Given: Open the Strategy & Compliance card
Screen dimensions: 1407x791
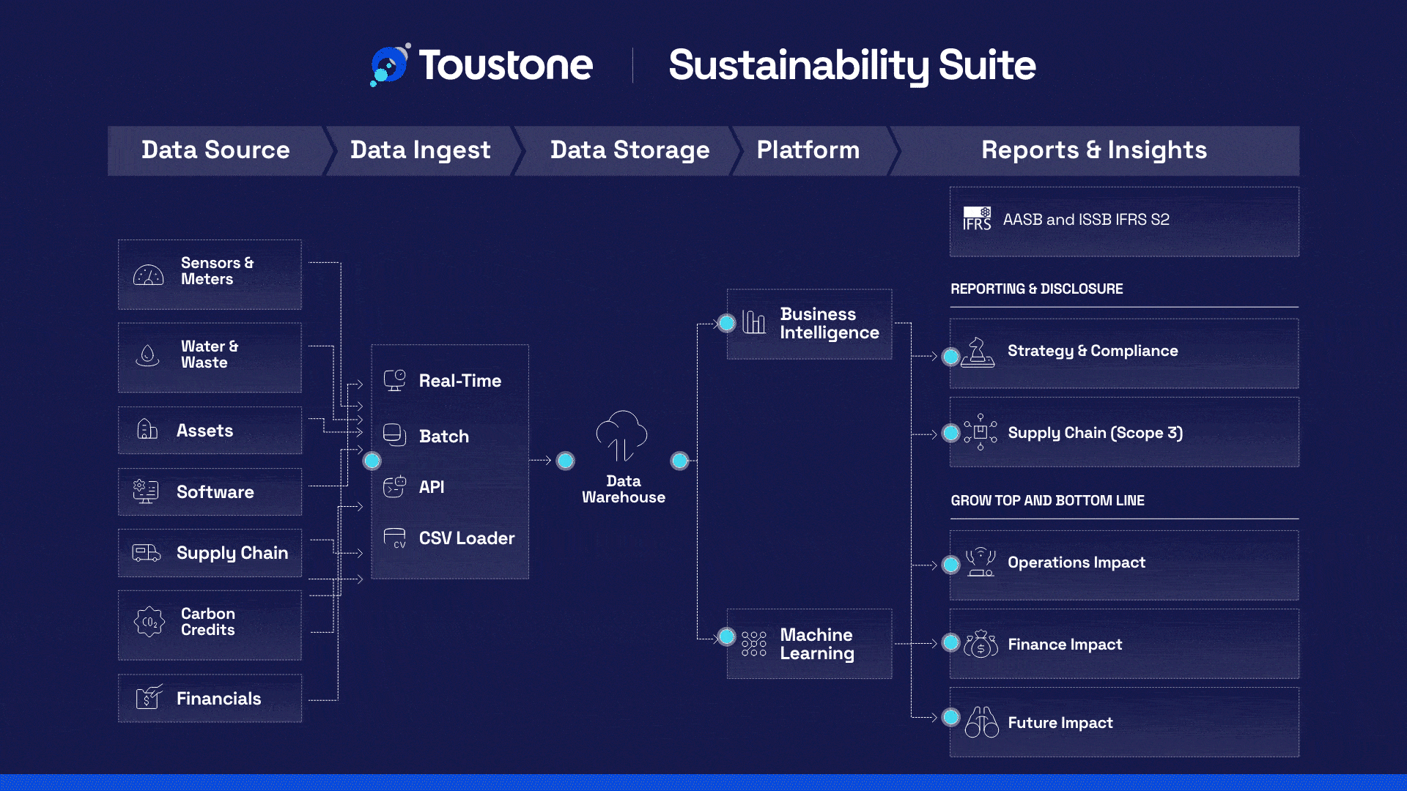Looking at the screenshot, I should (x=1124, y=353).
